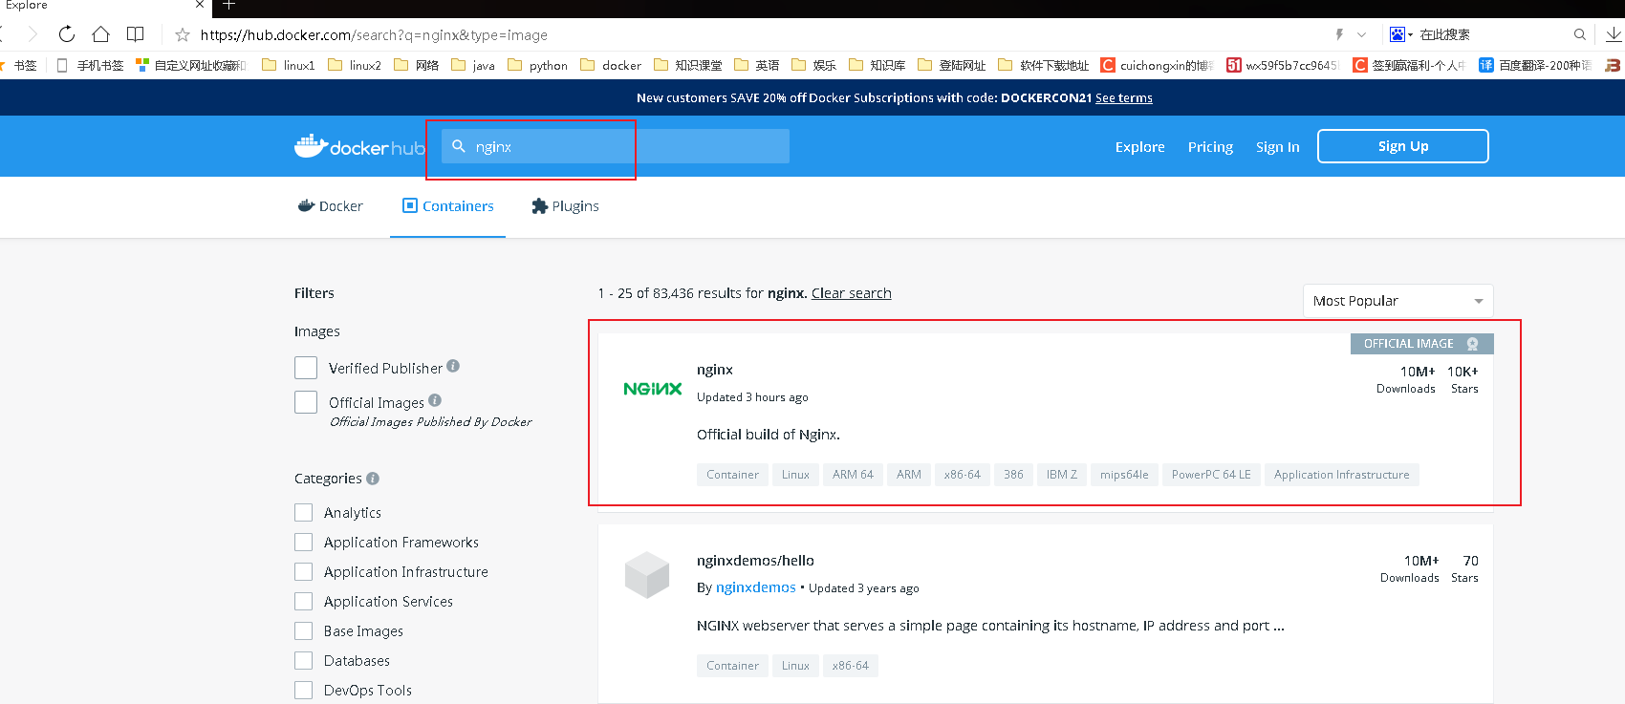The height and width of the screenshot is (704, 1625).
Task: Enable the Analytics category filter
Action: pyautogui.click(x=304, y=512)
